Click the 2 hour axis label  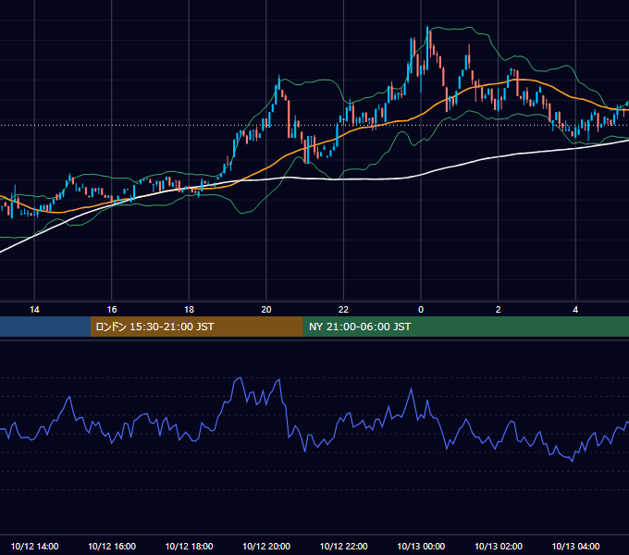tap(499, 310)
